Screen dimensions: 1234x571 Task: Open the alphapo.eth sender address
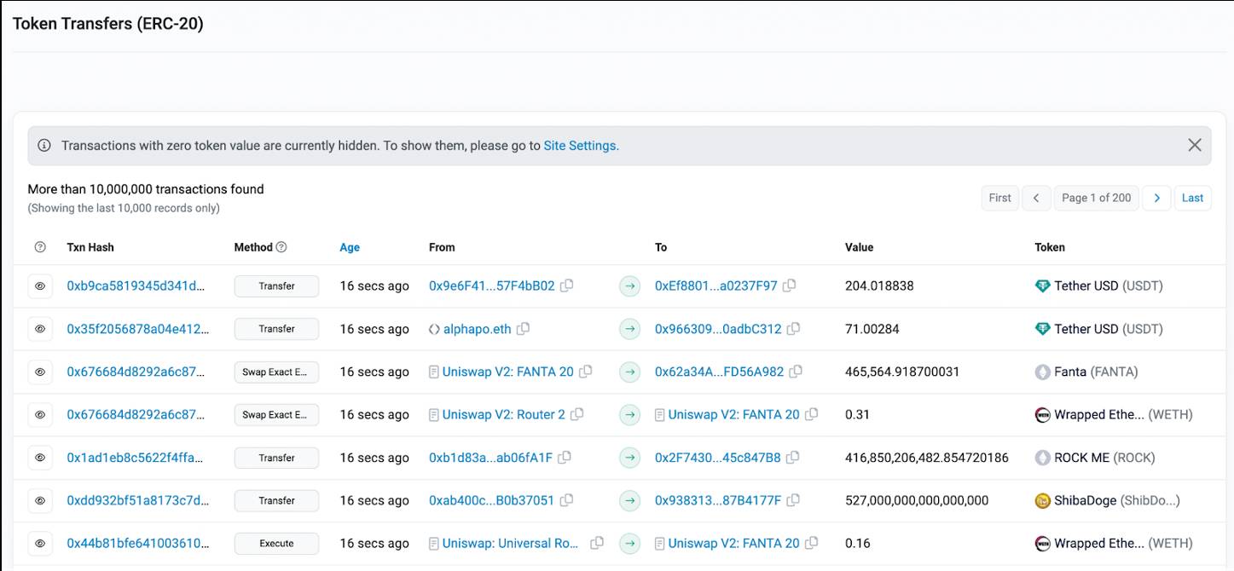(478, 329)
